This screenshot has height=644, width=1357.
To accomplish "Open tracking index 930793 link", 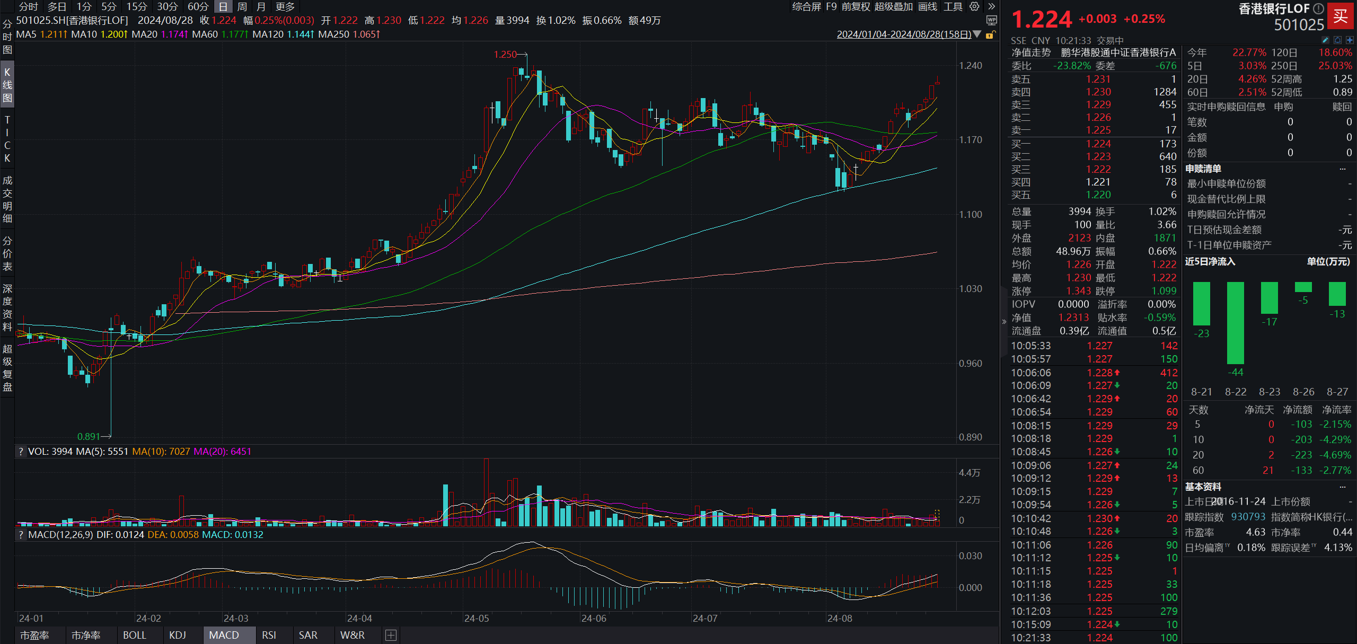I will click(x=1248, y=517).
